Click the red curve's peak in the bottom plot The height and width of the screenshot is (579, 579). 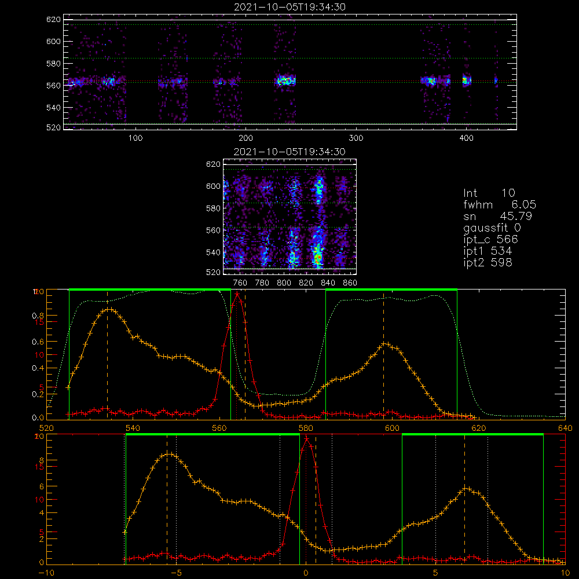[x=306, y=439]
